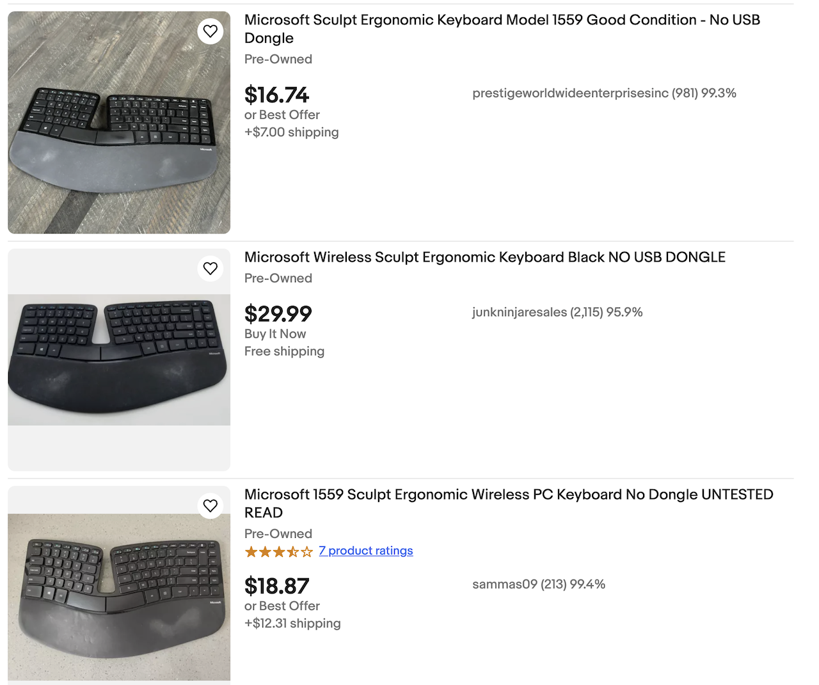Toggle watchlist on the first listing
819x685 pixels.
point(211,31)
